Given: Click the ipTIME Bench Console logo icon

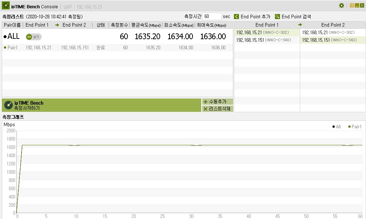Looking at the screenshot, I should tap(6, 5).
